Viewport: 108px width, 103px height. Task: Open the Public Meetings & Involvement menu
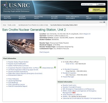click(x=72, y=18)
